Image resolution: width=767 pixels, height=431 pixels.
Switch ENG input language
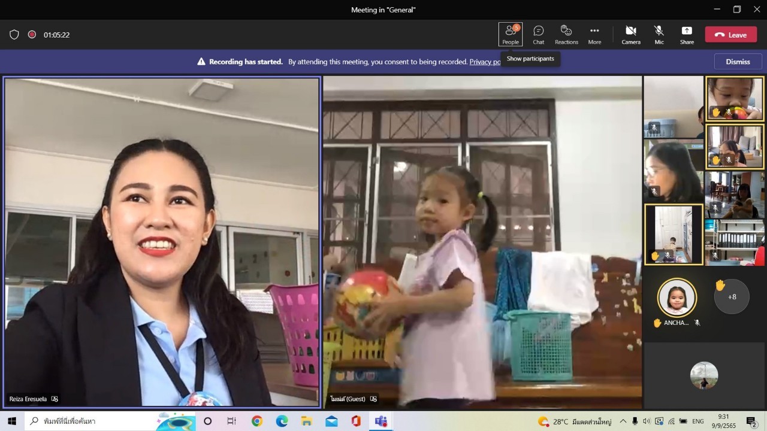(698, 421)
